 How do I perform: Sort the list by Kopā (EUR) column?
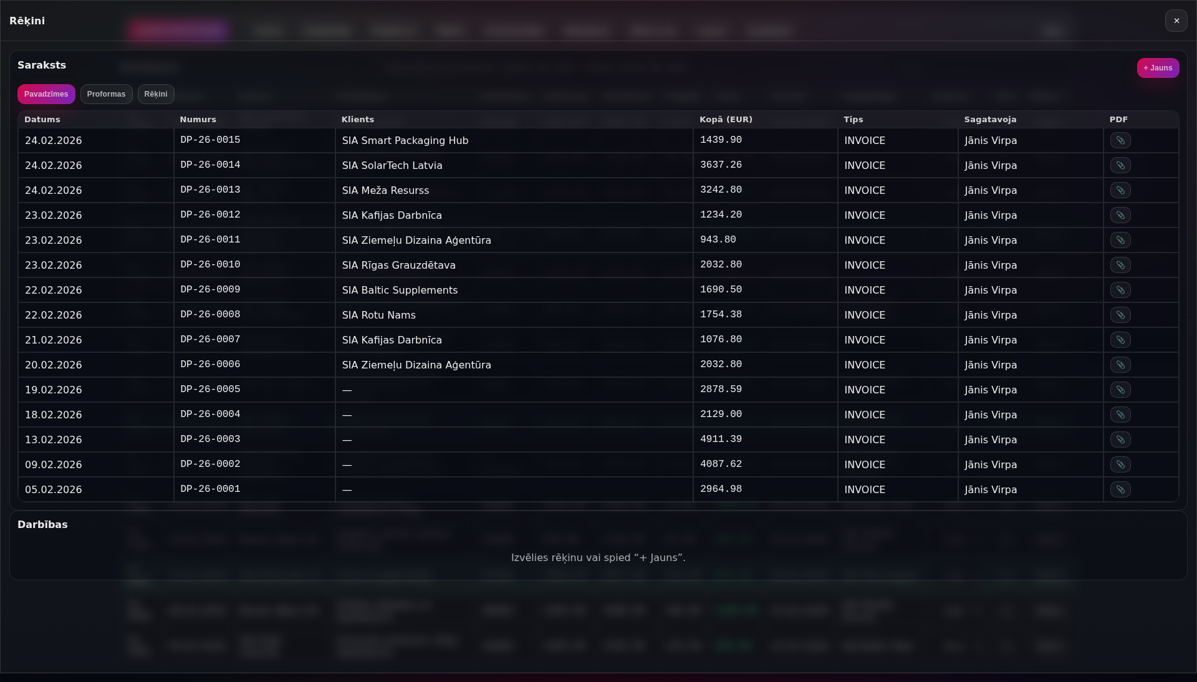coord(726,120)
